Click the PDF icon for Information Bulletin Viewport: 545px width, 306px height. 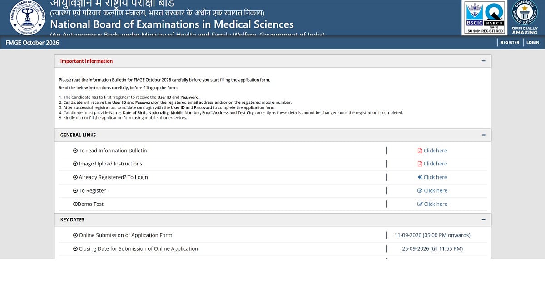(420, 151)
